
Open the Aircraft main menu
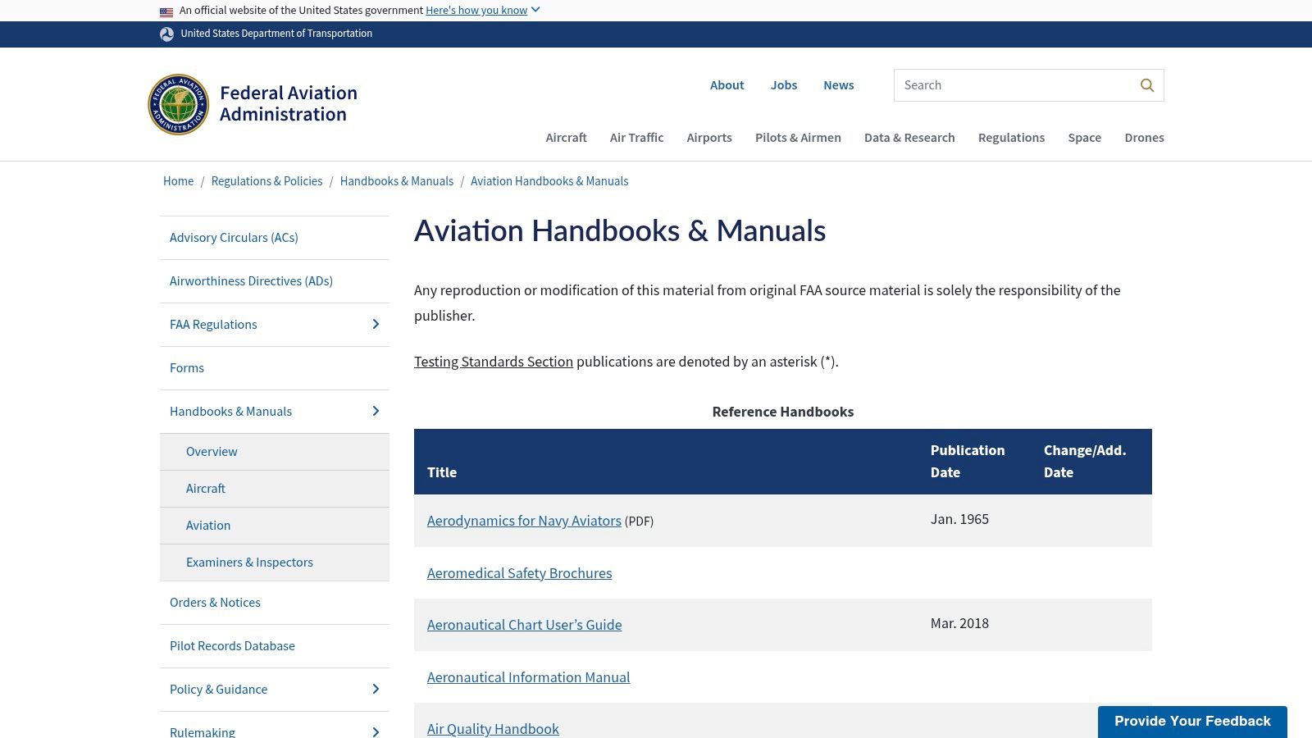click(567, 138)
